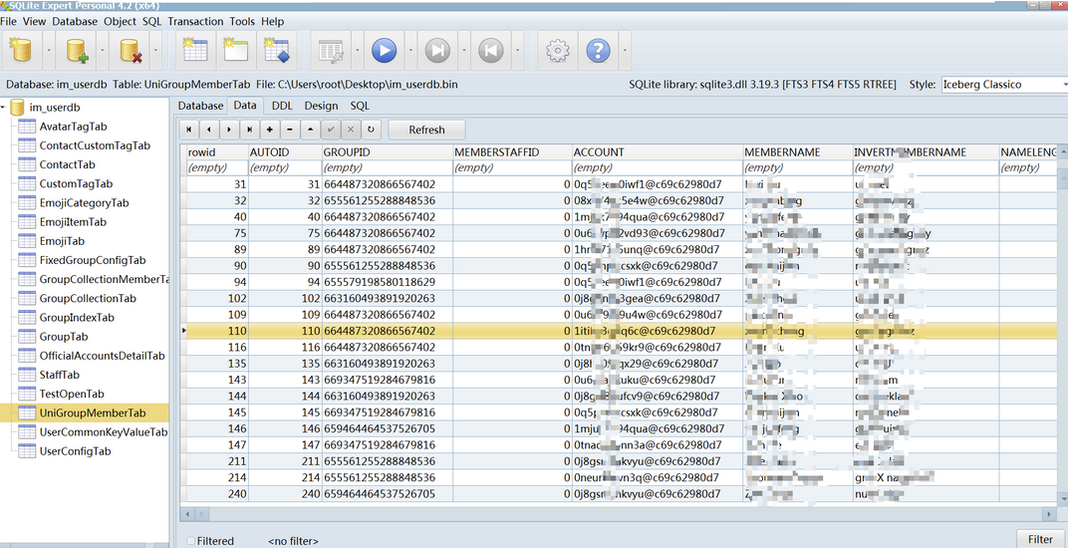Go to the prior record navigator button

point(209,130)
